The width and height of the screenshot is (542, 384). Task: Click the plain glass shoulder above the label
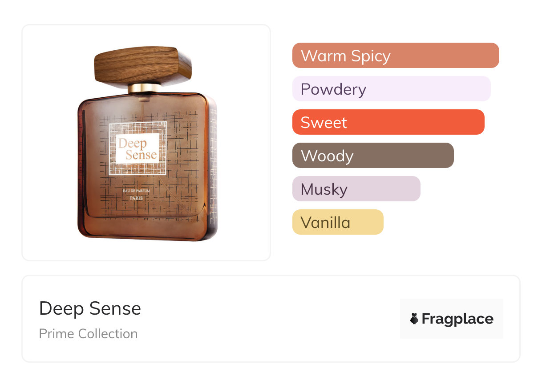[x=142, y=107]
